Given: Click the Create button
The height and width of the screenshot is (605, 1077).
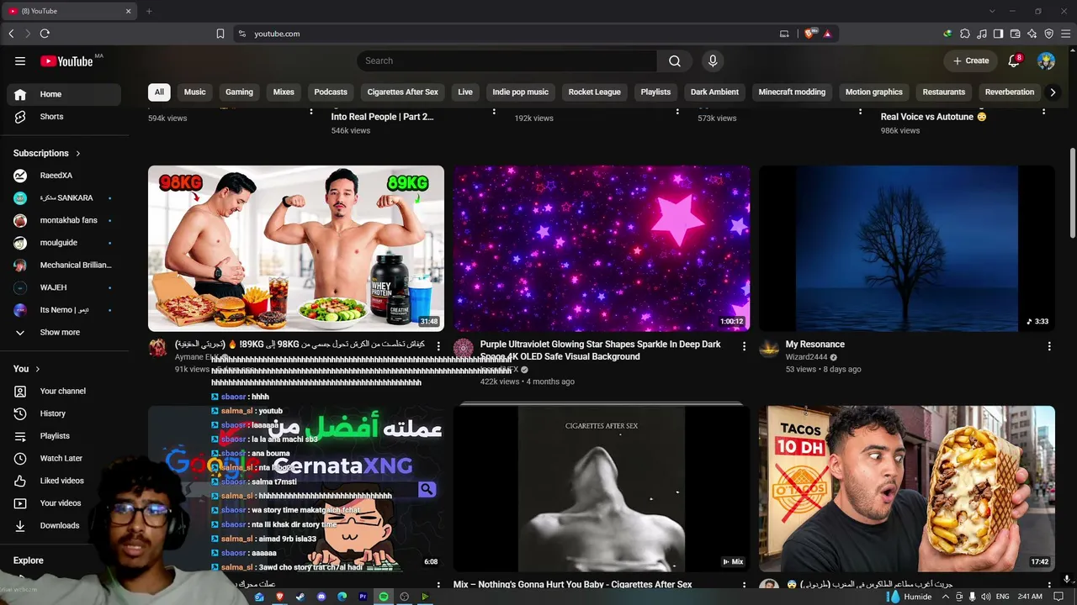Looking at the screenshot, I should point(971,60).
